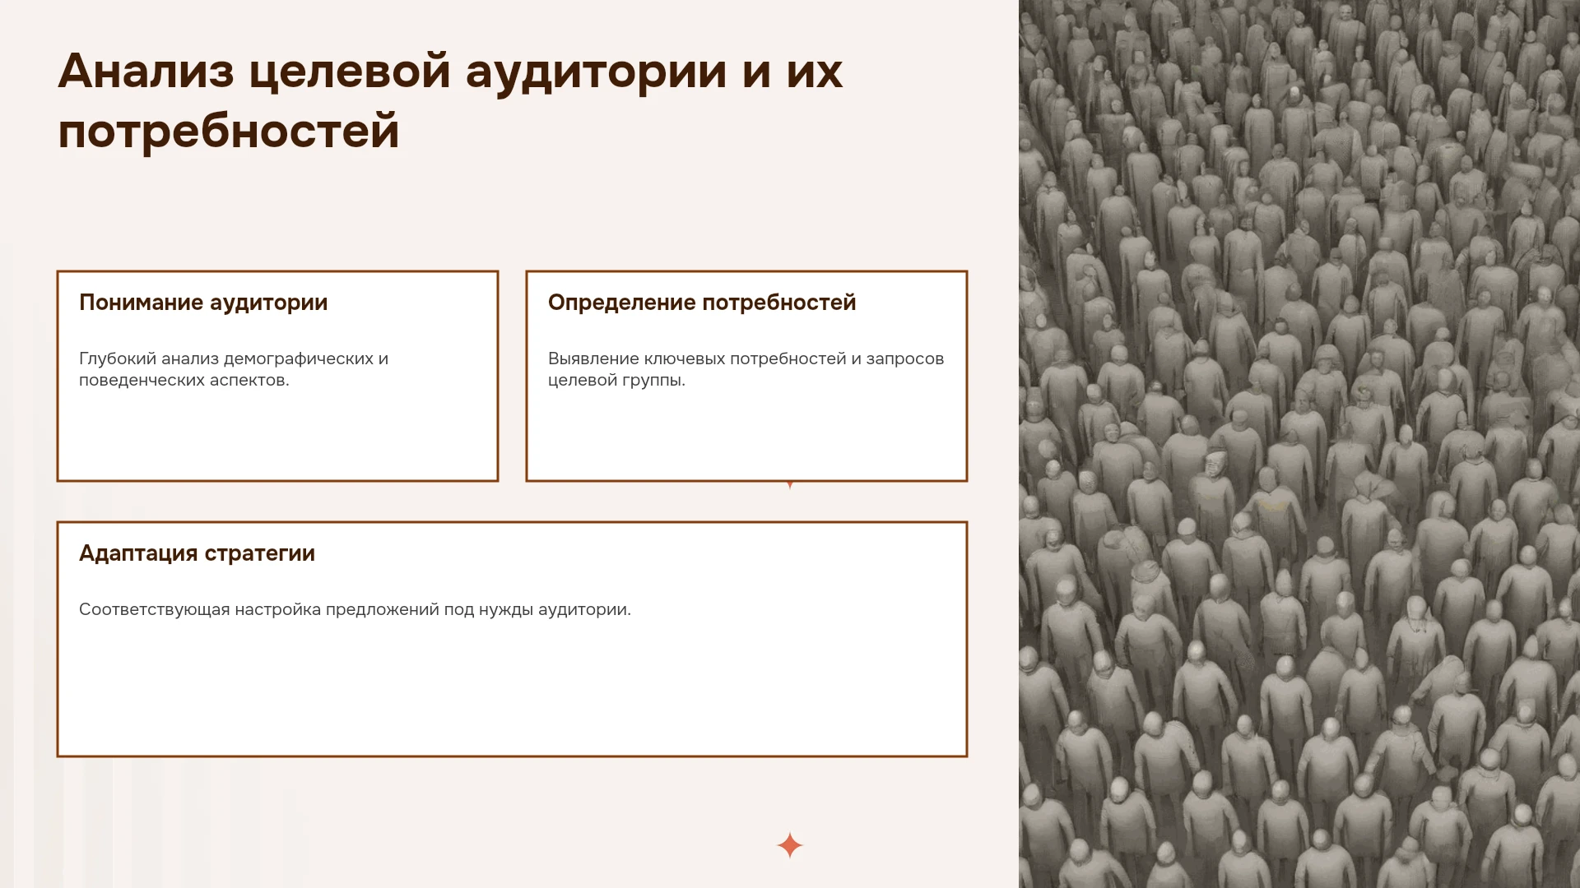
Task: Click the Определение потребностей heading
Action: click(702, 303)
